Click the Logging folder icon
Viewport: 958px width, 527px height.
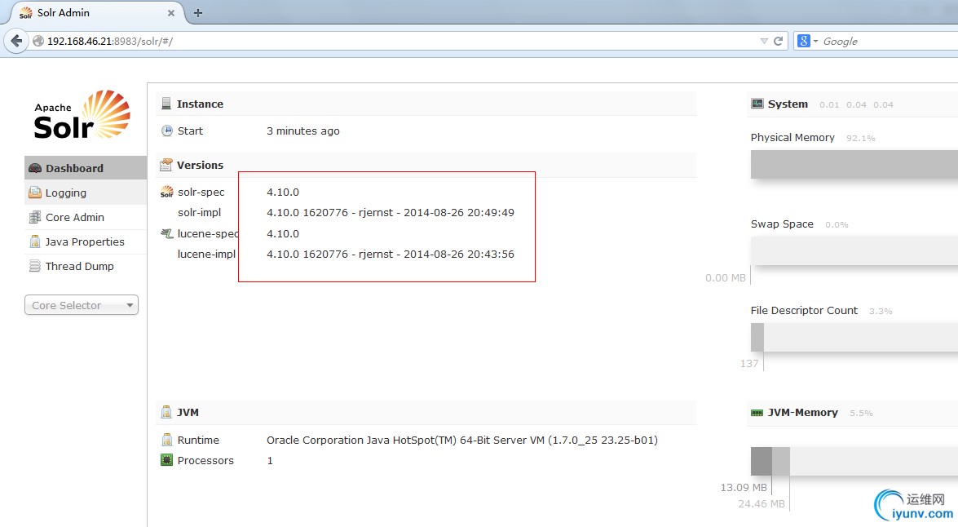[35, 193]
